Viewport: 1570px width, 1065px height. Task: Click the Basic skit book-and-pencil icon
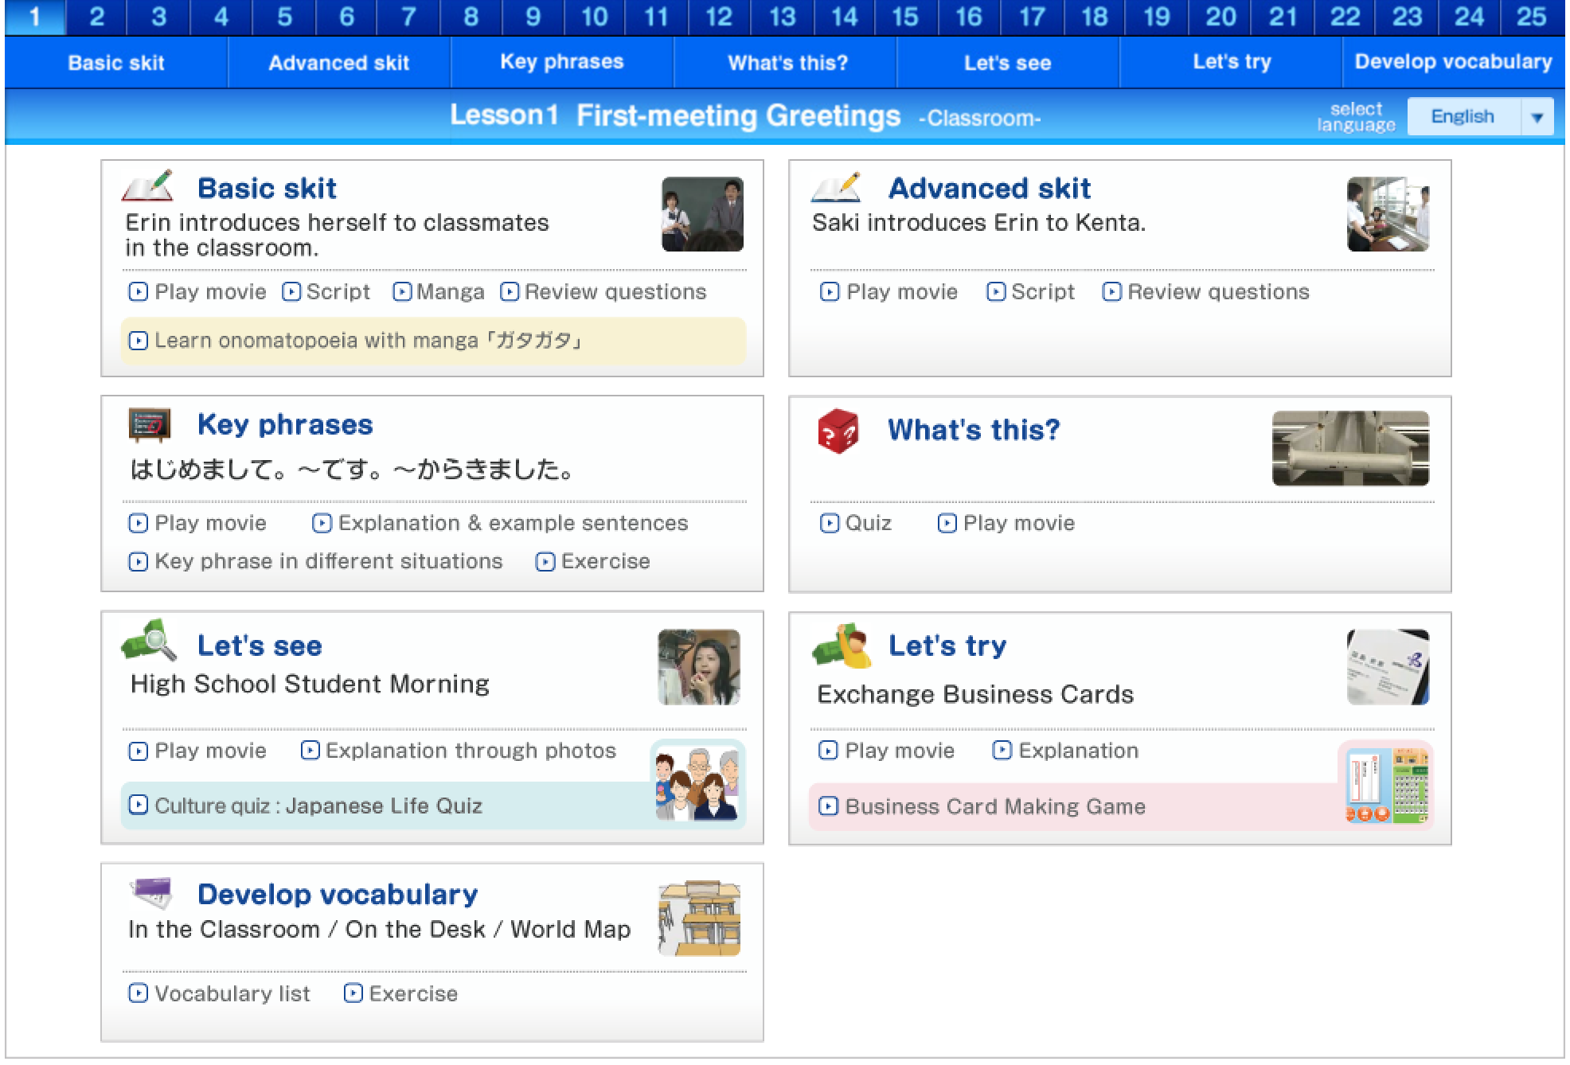pos(147,187)
